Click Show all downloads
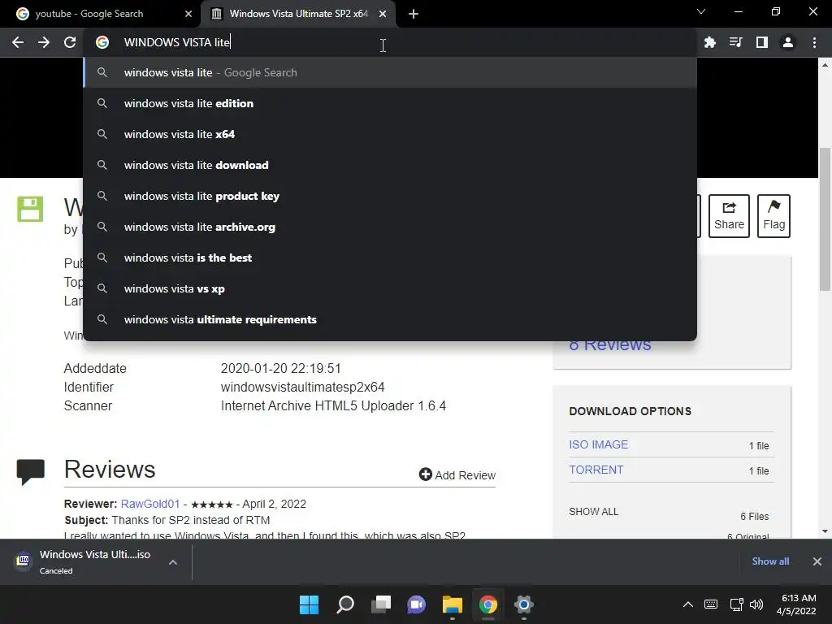This screenshot has width=832, height=624. pyautogui.click(x=770, y=561)
